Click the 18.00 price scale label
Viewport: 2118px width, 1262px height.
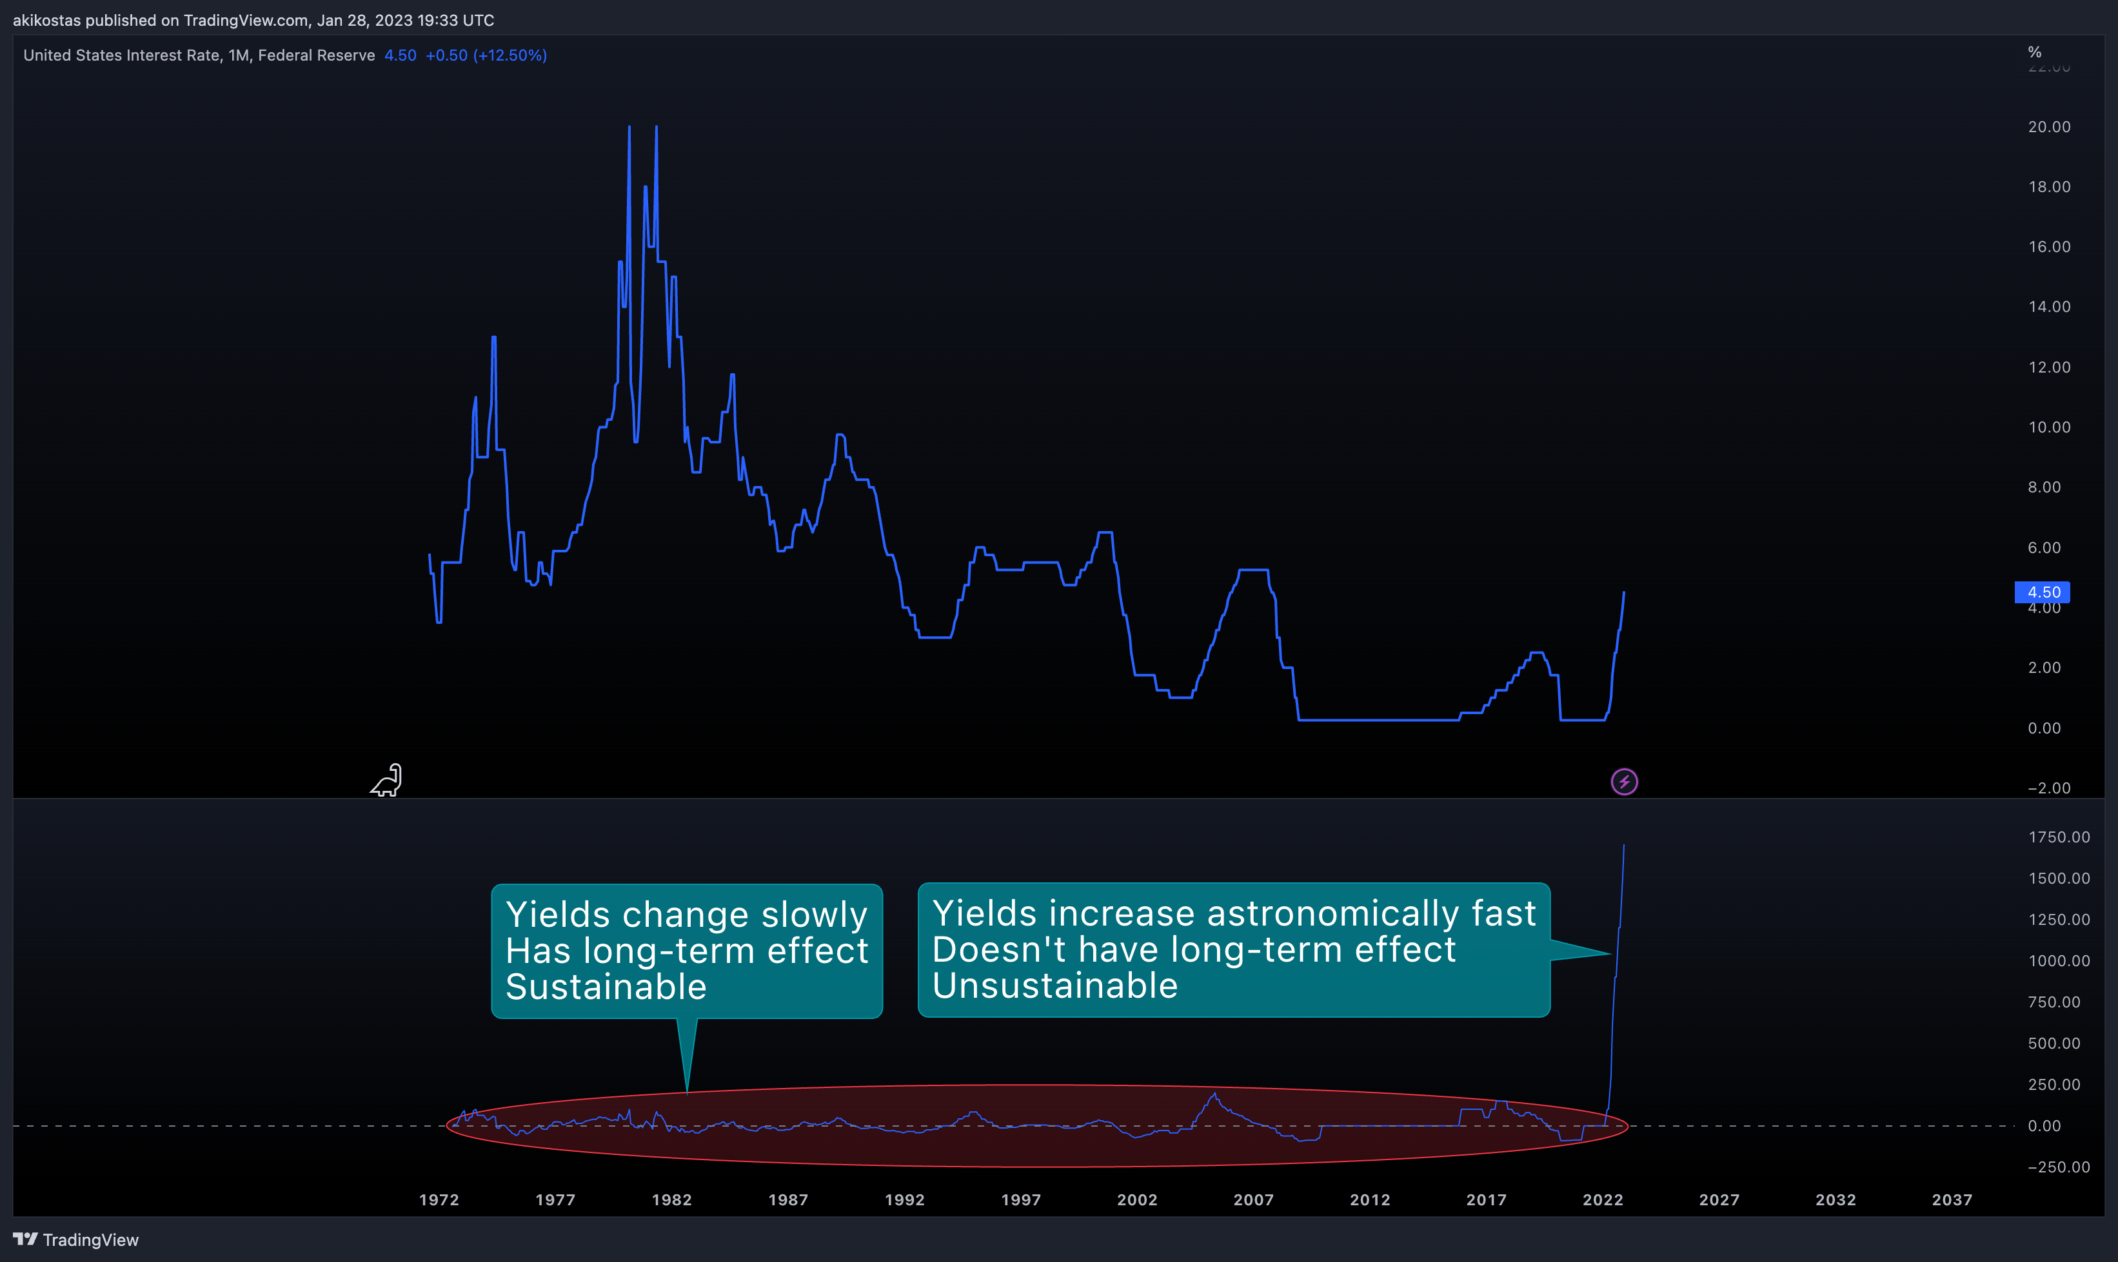pyautogui.click(x=2049, y=187)
